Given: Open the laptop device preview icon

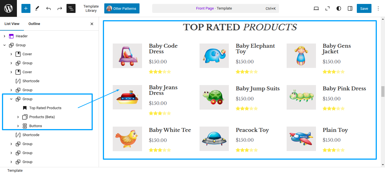Looking at the screenshot, I should tap(316, 8).
